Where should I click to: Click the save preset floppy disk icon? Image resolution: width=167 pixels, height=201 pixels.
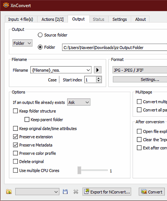[x=65, y=192]
